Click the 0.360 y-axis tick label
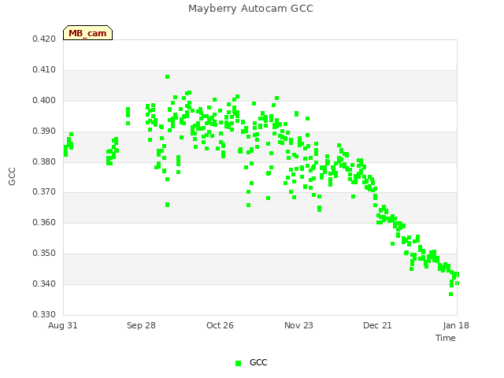The height and width of the screenshot is (378, 504). point(44,222)
